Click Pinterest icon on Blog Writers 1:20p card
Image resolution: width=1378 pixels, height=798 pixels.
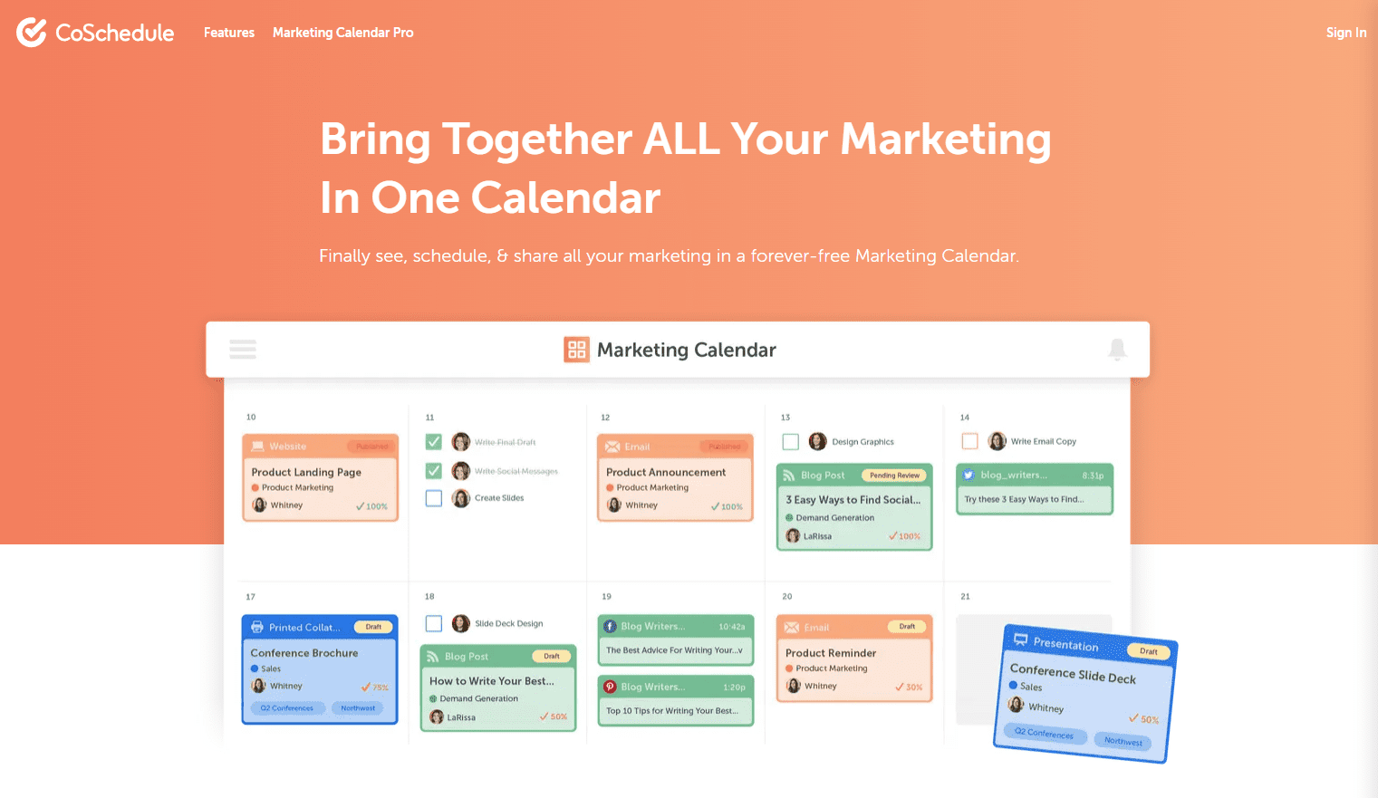pos(611,687)
